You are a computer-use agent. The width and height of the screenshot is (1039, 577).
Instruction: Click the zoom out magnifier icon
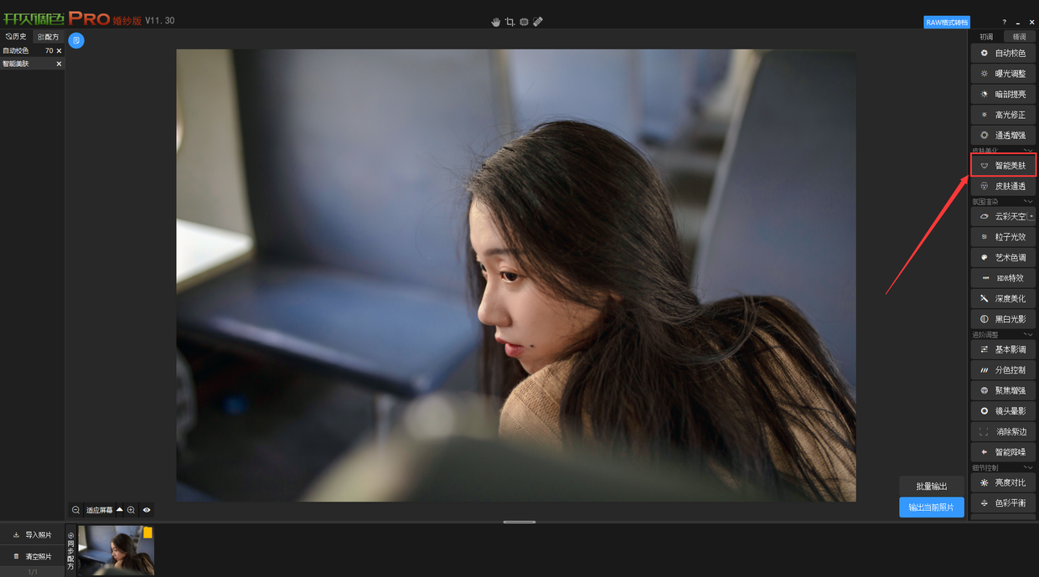coord(76,510)
